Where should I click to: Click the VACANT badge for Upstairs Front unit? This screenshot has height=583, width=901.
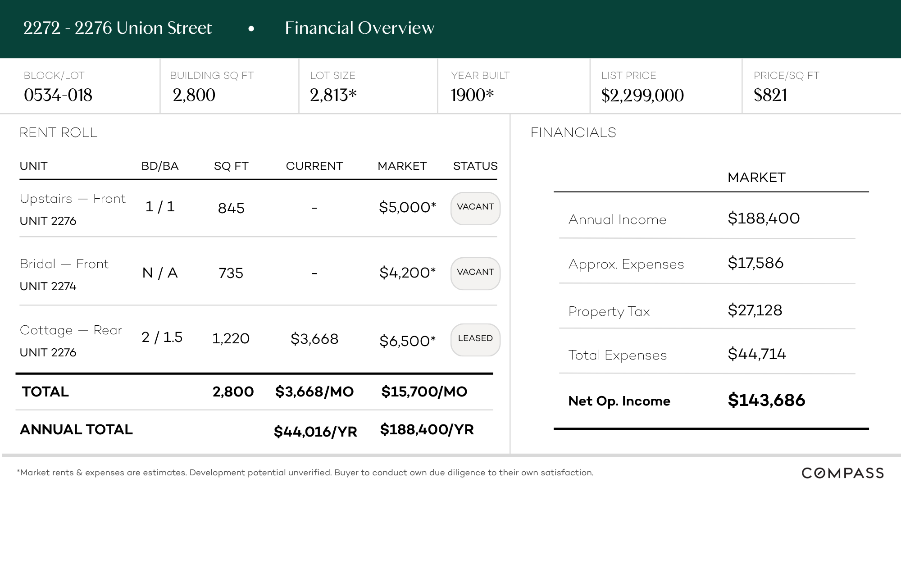pyautogui.click(x=475, y=208)
